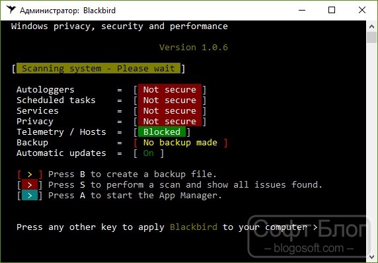Minimize the Blackbird window
The height and width of the screenshot is (263, 378).
[x=302, y=10]
